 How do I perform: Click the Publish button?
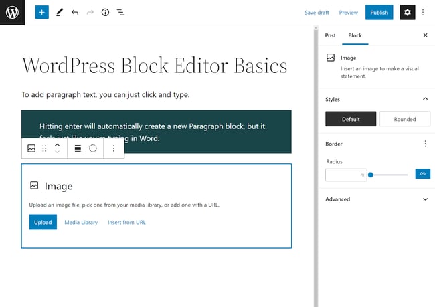tap(379, 12)
